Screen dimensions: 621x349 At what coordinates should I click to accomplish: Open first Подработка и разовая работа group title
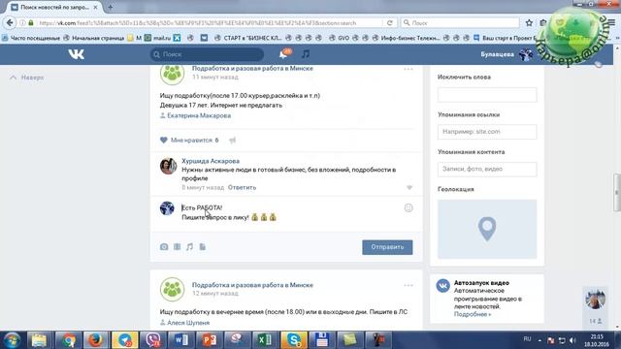[x=252, y=69]
